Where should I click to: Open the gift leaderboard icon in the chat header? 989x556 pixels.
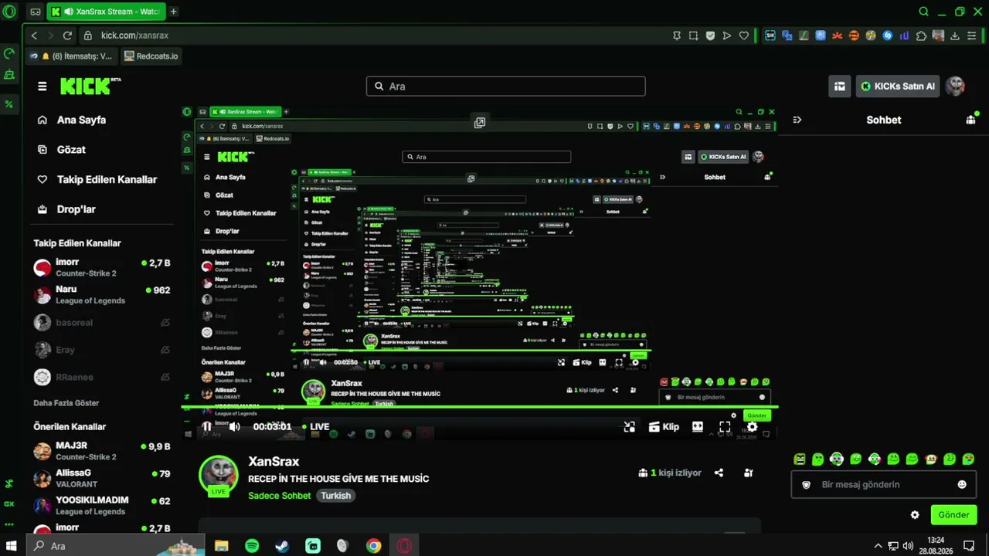[971, 120]
